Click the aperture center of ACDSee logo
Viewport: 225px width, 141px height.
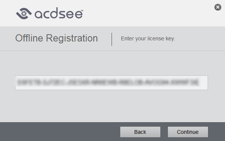24,14
